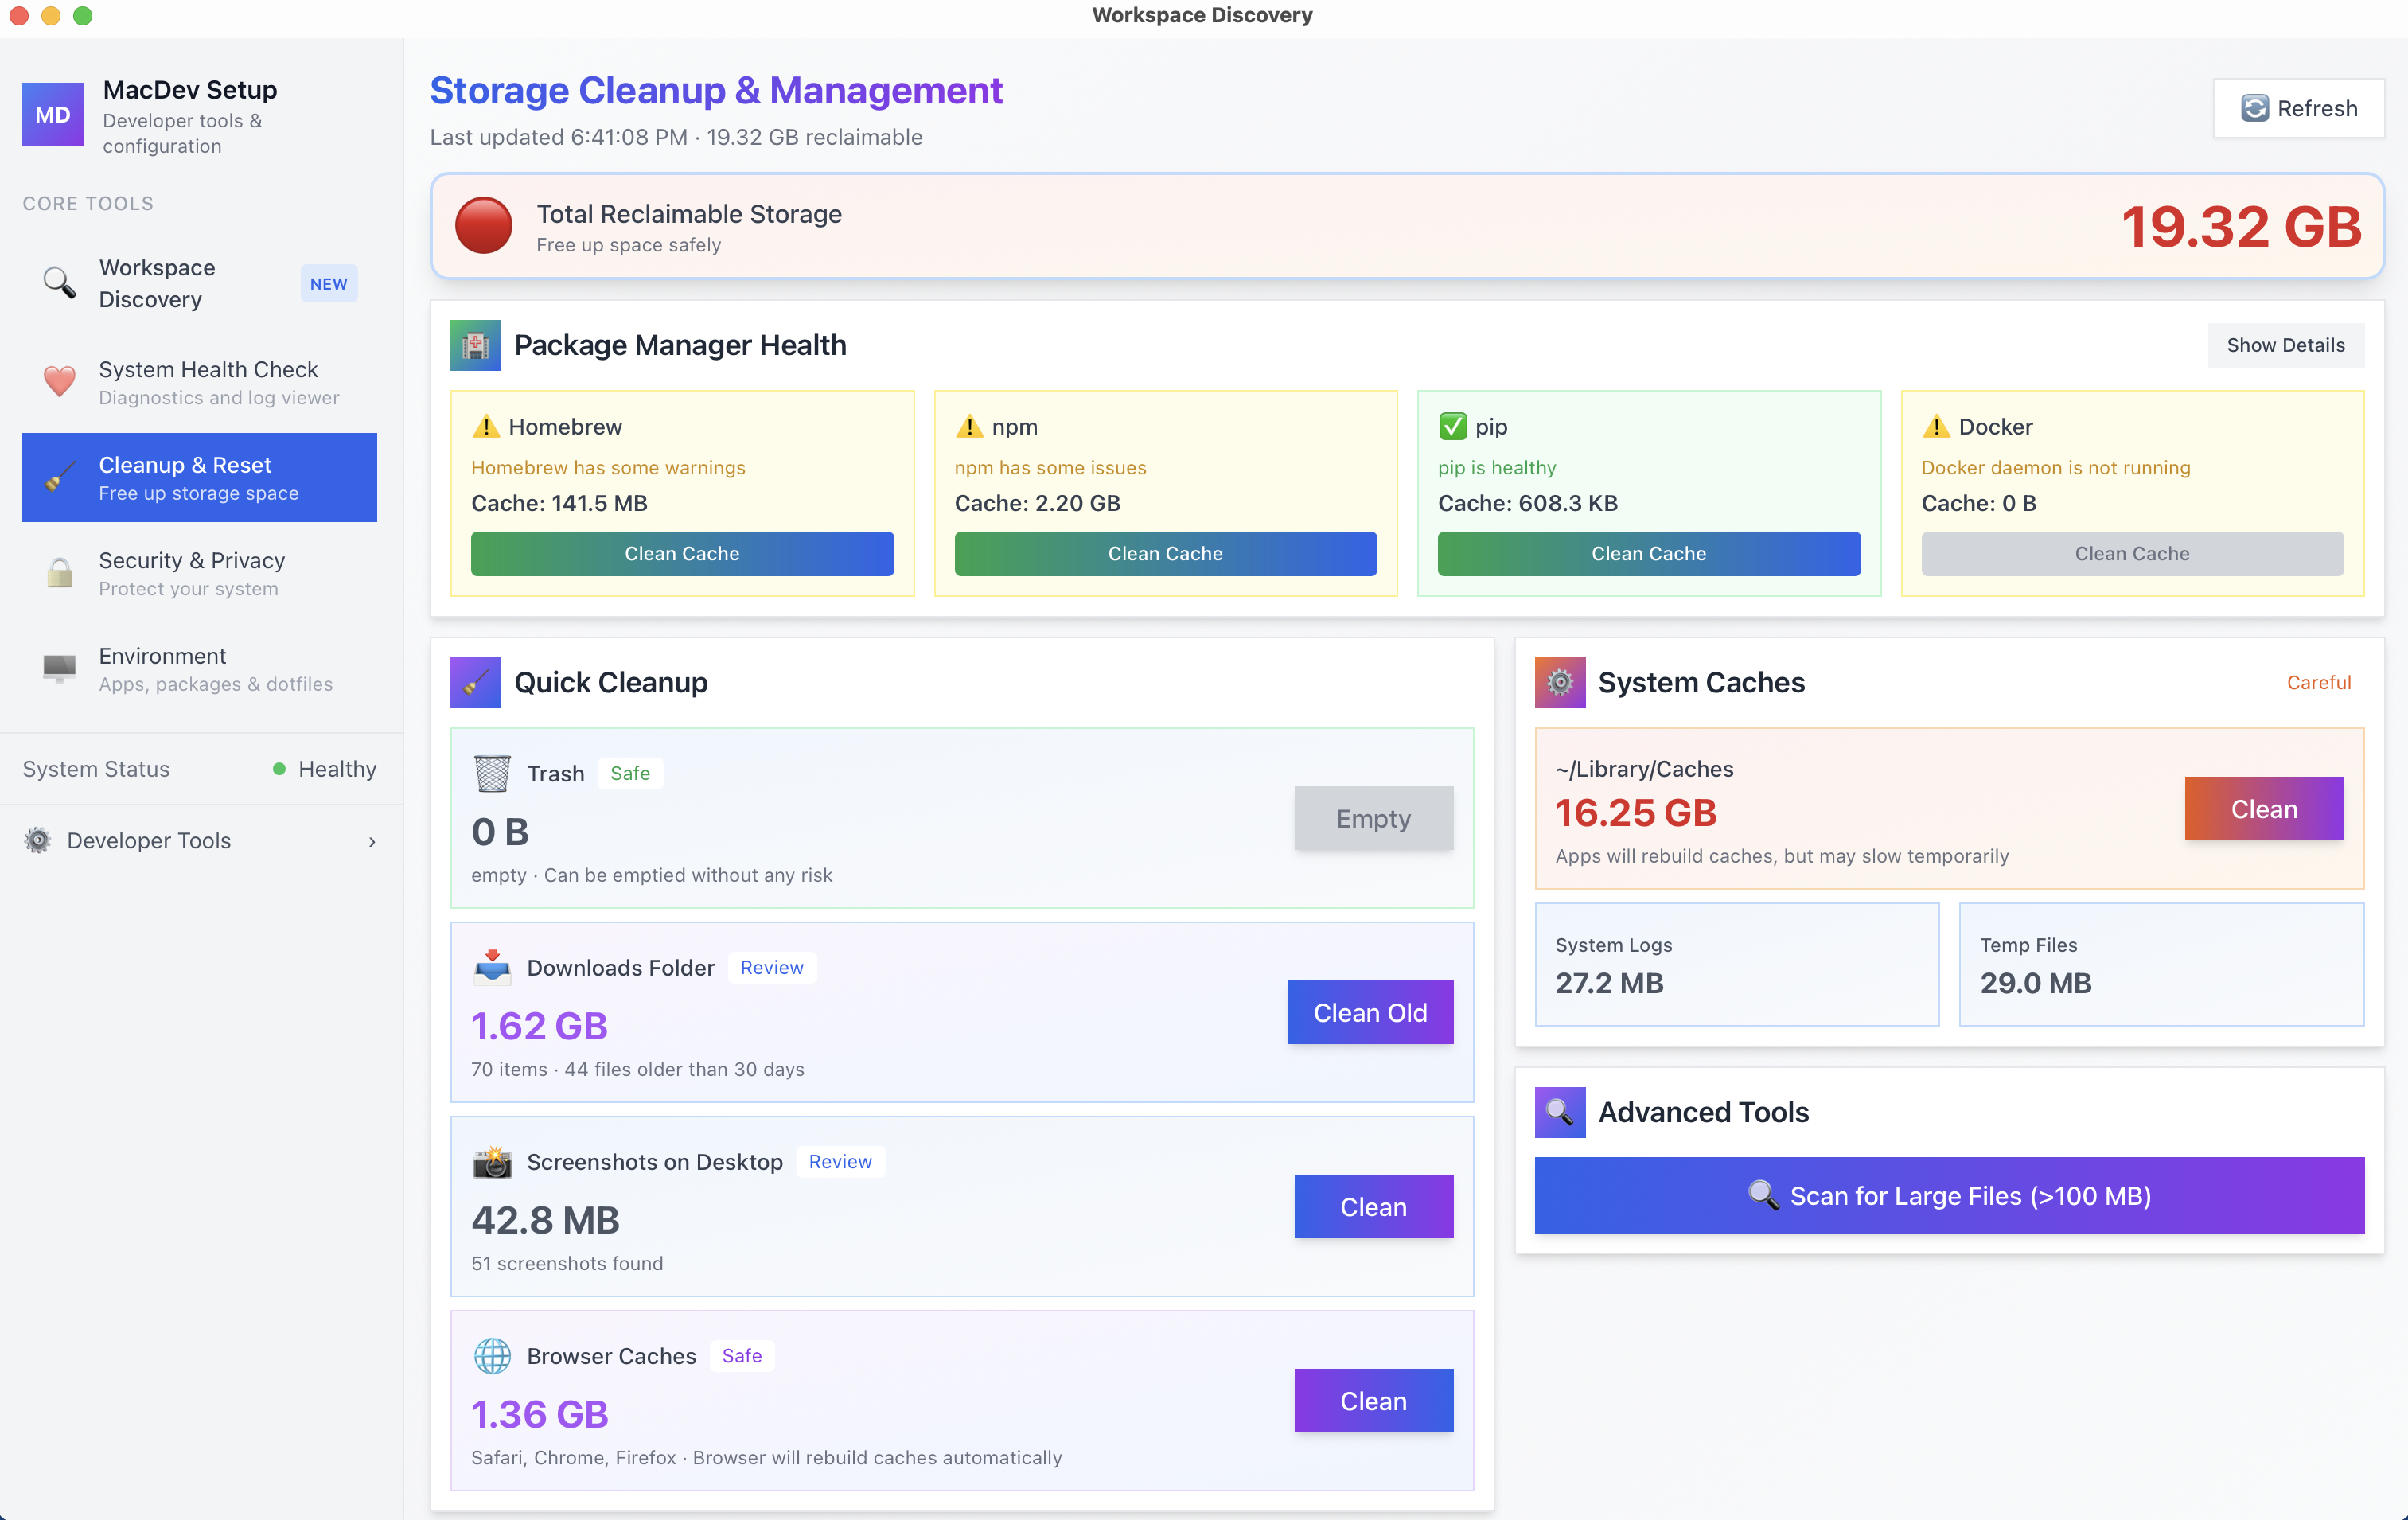This screenshot has width=2408, height=1520.
Task: Click the Screenshots camera icon
Action: click(492, 1162)
